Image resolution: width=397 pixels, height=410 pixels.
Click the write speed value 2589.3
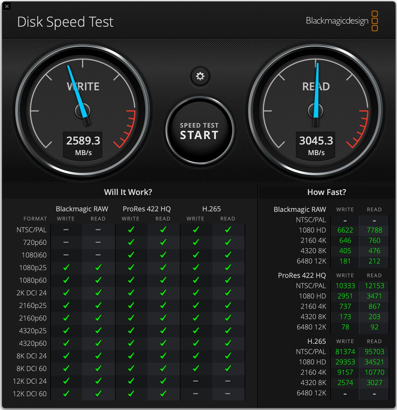click(83, 140)
